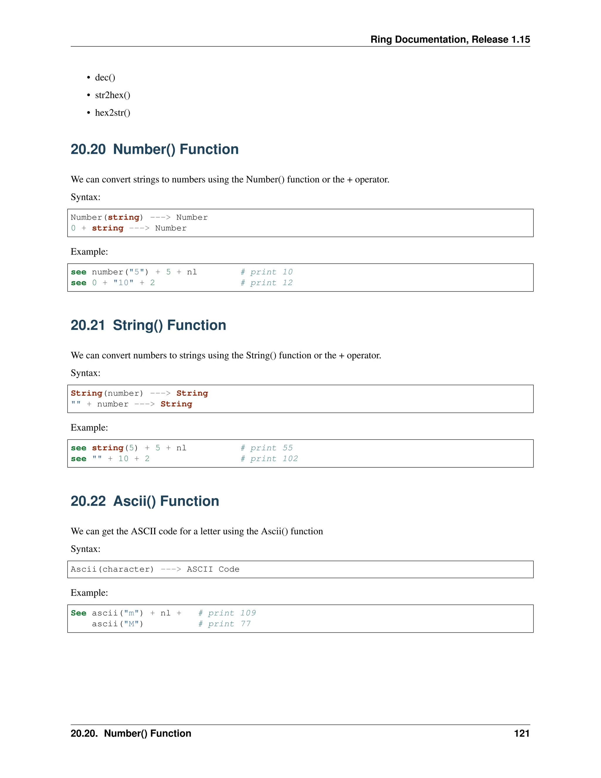The height and width of the screenshot is (778, 601).
Task: Click the sentence about converting strings to numbers
Action: click(230, 180)
